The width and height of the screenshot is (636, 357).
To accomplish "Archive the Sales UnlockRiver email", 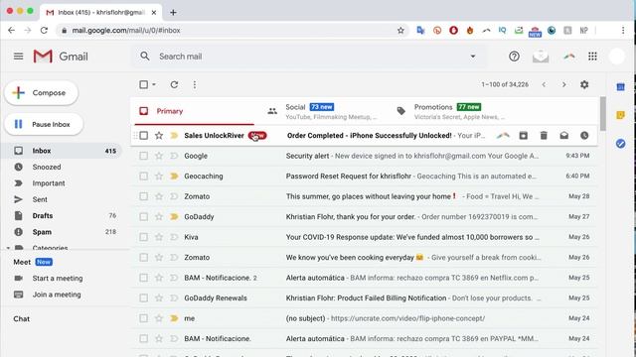I will [524, 136].
